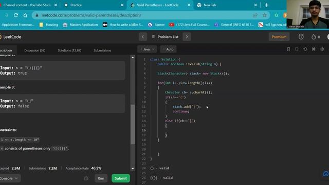Close the Valid Parentheses LeetCode tab
This screenshot has height=185, width=329.
[x=189, y=5]
